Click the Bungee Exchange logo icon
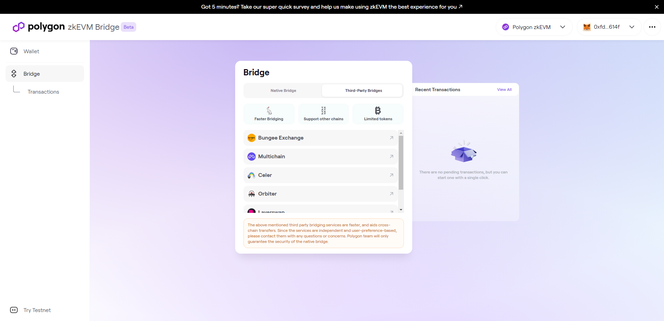 [251, 138]
